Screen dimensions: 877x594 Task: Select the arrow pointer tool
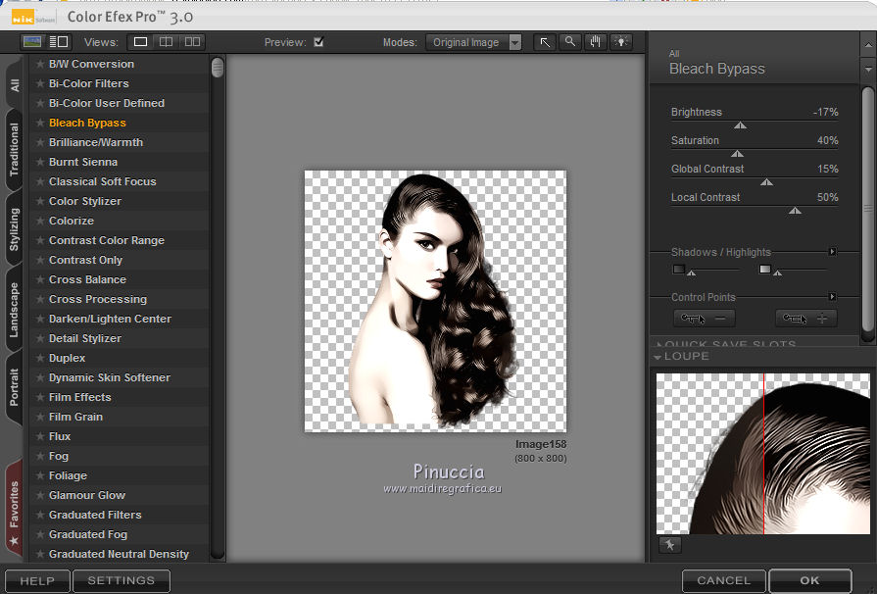pos(544,42)
